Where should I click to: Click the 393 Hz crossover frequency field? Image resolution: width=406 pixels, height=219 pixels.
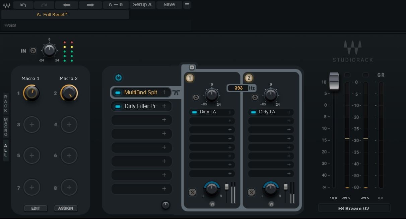click(239, 88)
